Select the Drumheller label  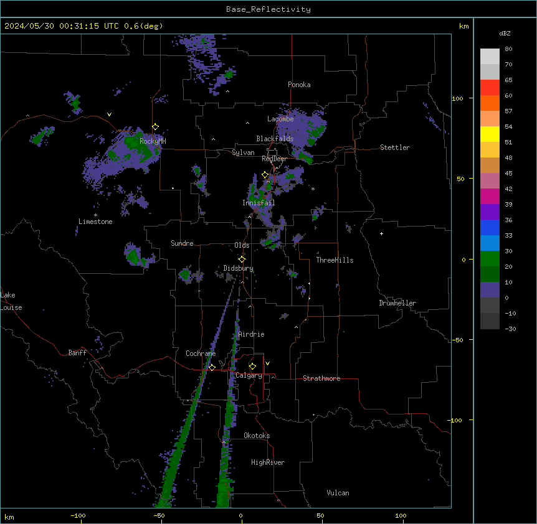[397, 303]
